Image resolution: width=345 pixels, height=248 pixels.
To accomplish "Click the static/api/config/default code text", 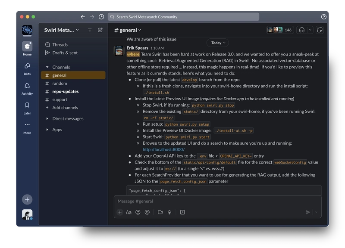I will 210,162.
